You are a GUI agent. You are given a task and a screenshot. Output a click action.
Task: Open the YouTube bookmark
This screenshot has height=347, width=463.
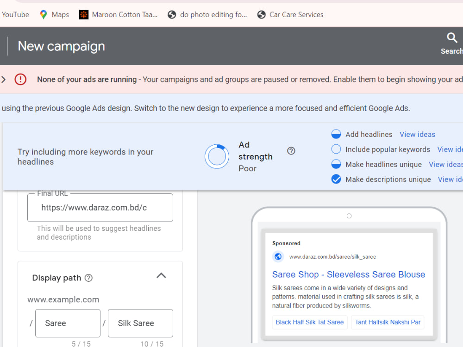[15, 14]
